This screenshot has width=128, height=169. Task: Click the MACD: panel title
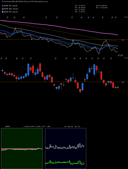[8, 126]
